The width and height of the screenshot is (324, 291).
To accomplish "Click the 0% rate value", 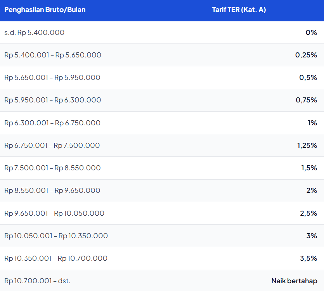I will point(312,33).
